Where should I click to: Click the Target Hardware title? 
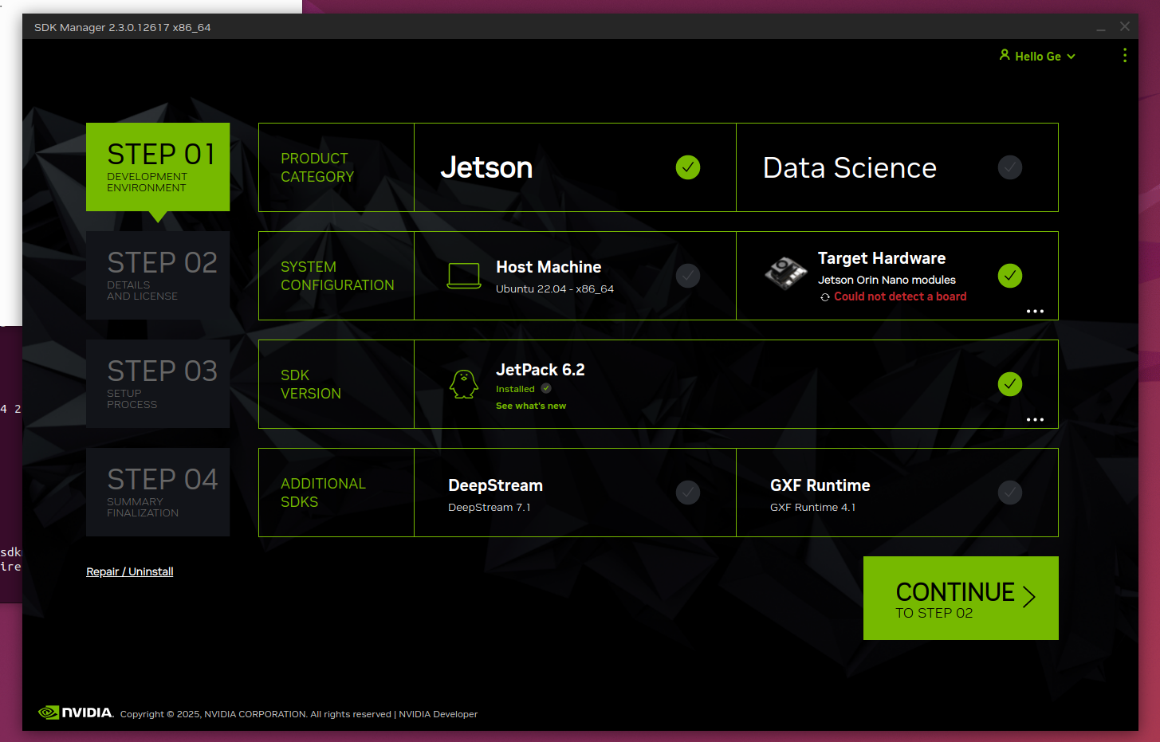(x=882, y=258)
